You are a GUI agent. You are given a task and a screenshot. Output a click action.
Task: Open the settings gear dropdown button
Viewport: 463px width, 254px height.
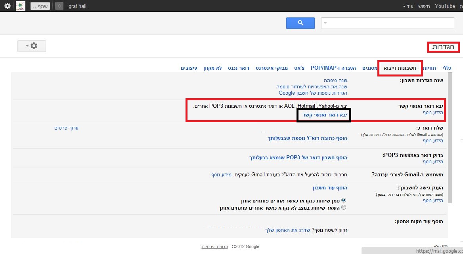point(32,46)
